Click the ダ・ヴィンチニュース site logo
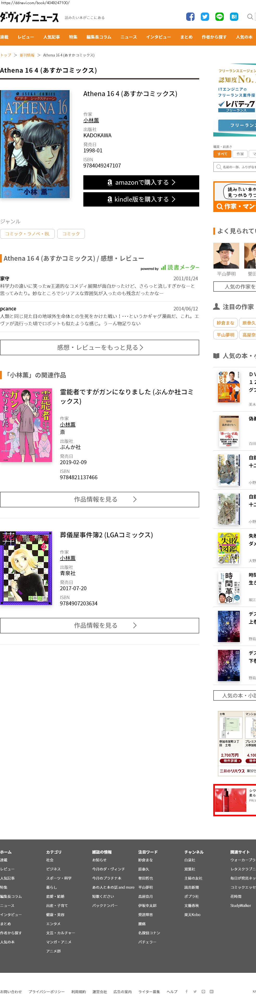 (30, 17)
